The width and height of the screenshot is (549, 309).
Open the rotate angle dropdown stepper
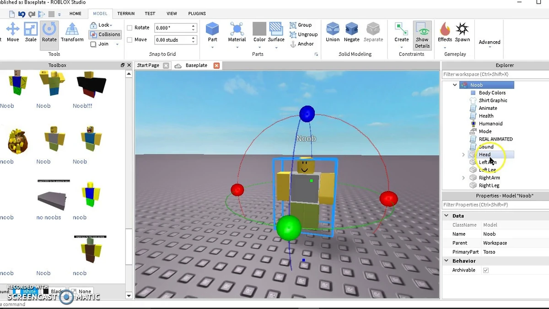[x=193, y=27]
